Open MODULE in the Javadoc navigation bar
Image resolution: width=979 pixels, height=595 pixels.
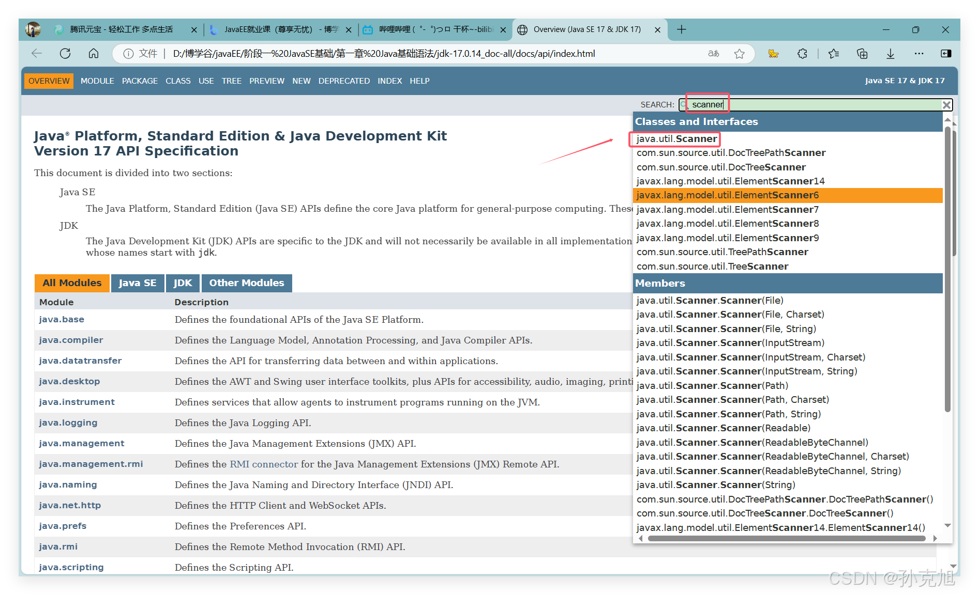[x=97, y=81]
